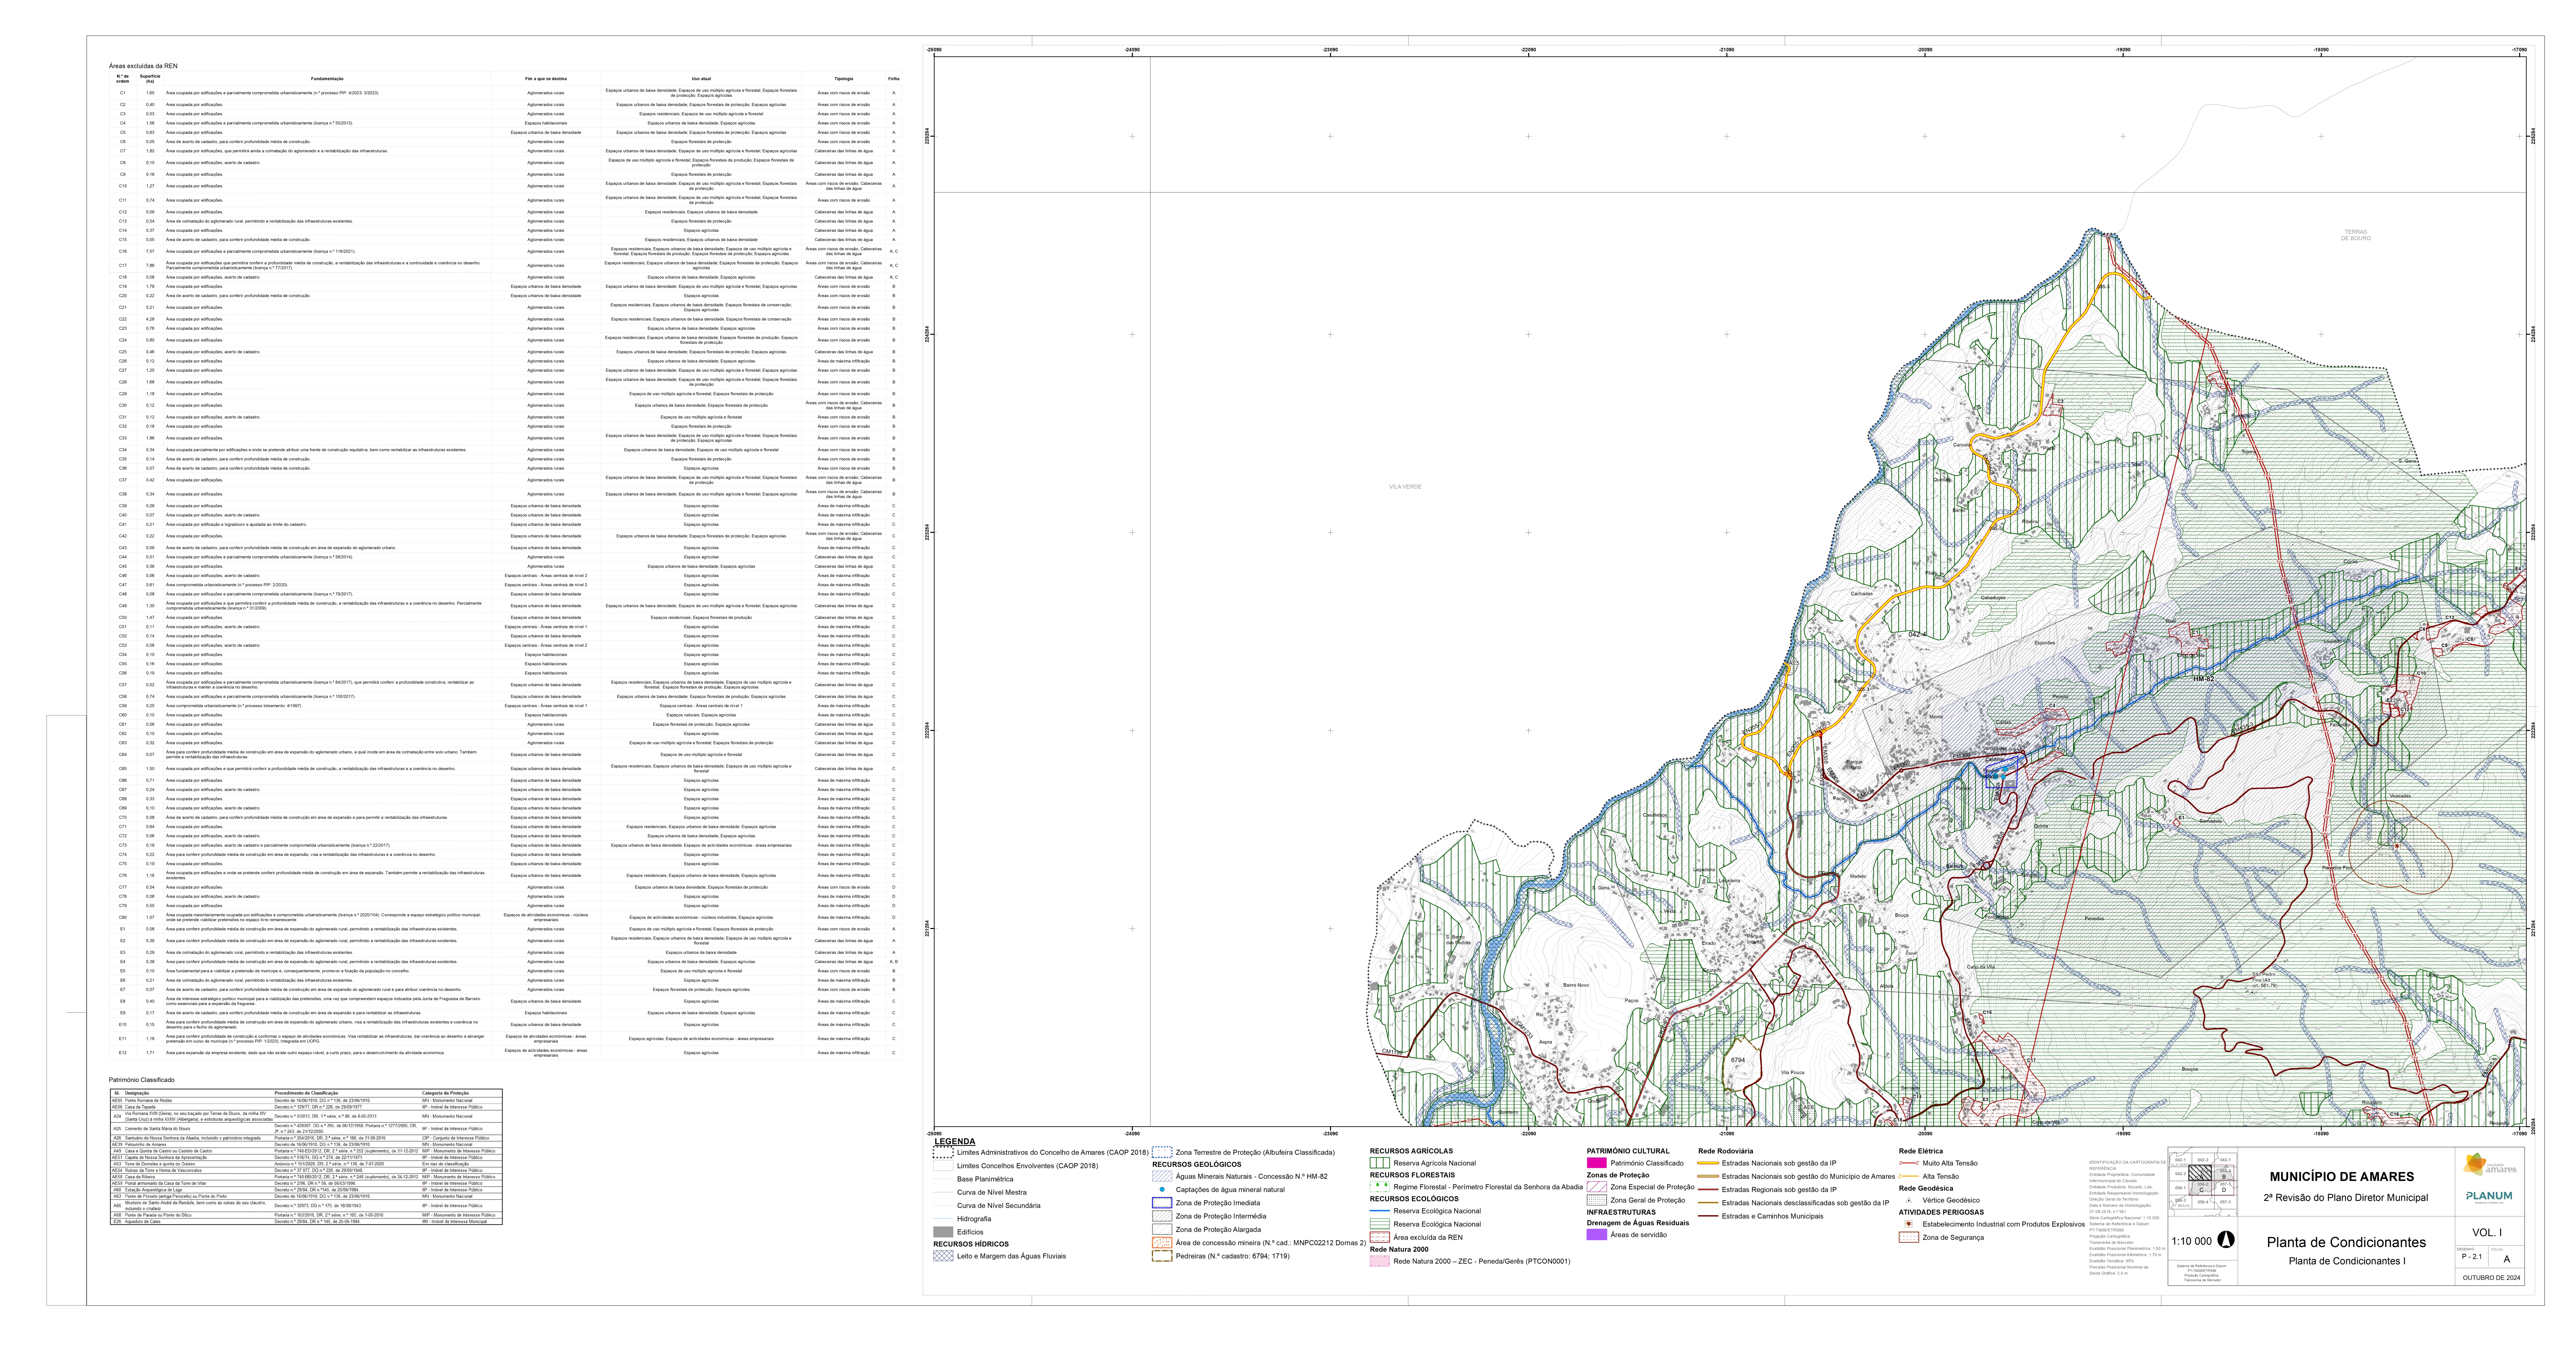This screenshot has width=2576, height=1347.
Task: Click the Zona Terrestre de Proteção dashed symbol
Action: coord(1162,1152)
